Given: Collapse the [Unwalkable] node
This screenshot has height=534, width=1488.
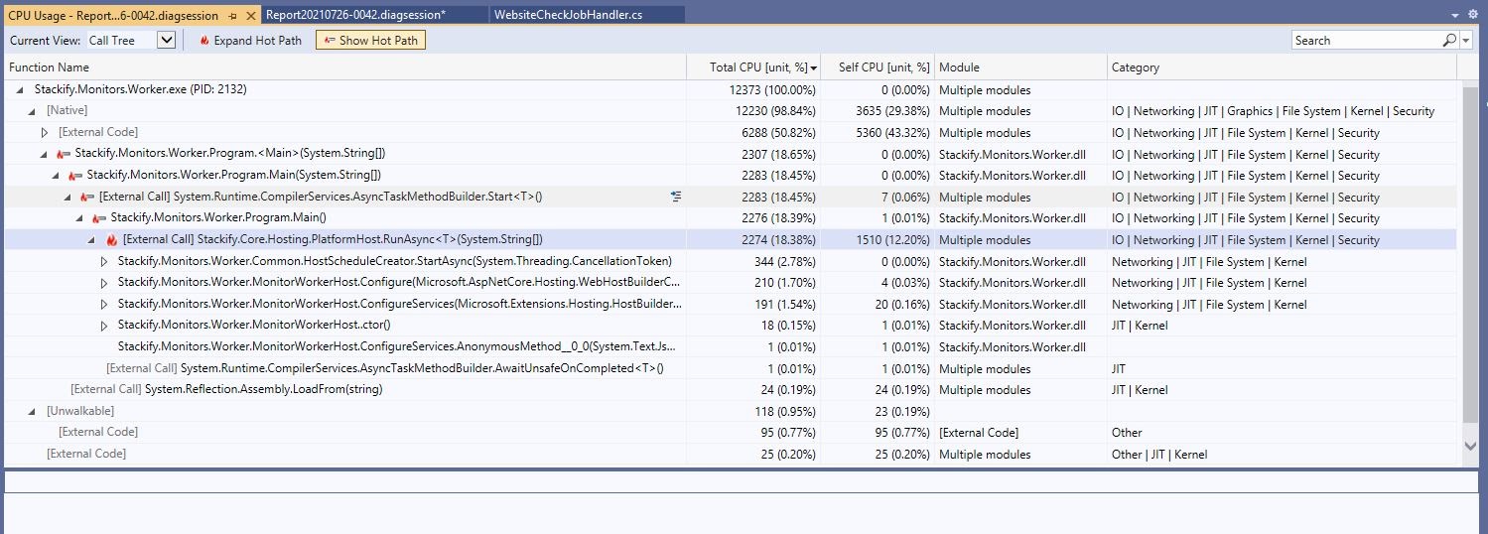Looking at the screenshot, I should pos(33,411).
